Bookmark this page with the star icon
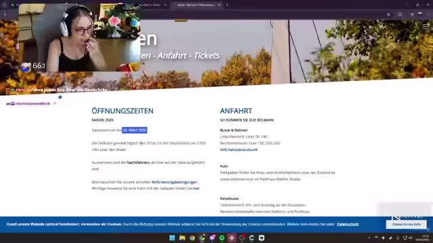 click(388, 14)
